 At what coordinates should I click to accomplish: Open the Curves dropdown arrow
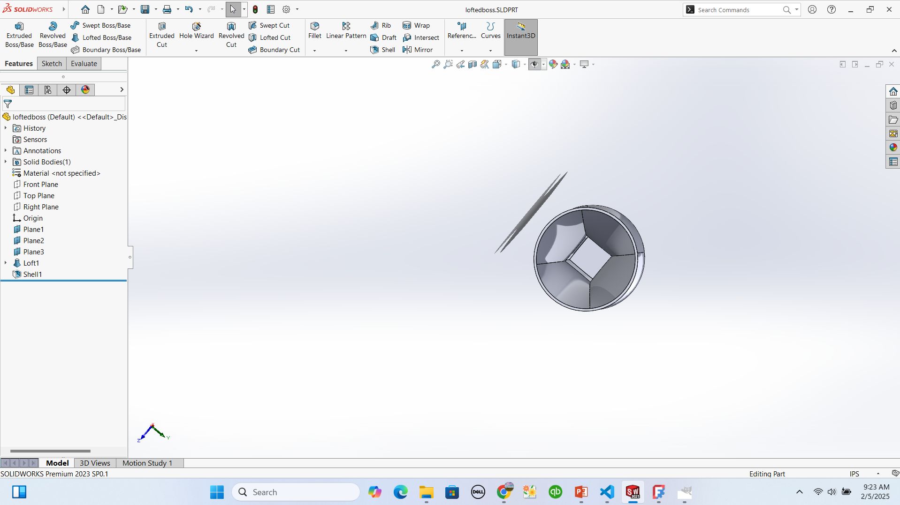pyautogui.click(x=490, y=51)
